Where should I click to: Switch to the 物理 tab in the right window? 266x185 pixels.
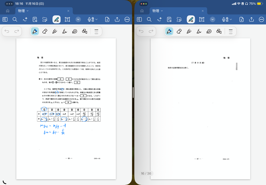tap(156, 11)
